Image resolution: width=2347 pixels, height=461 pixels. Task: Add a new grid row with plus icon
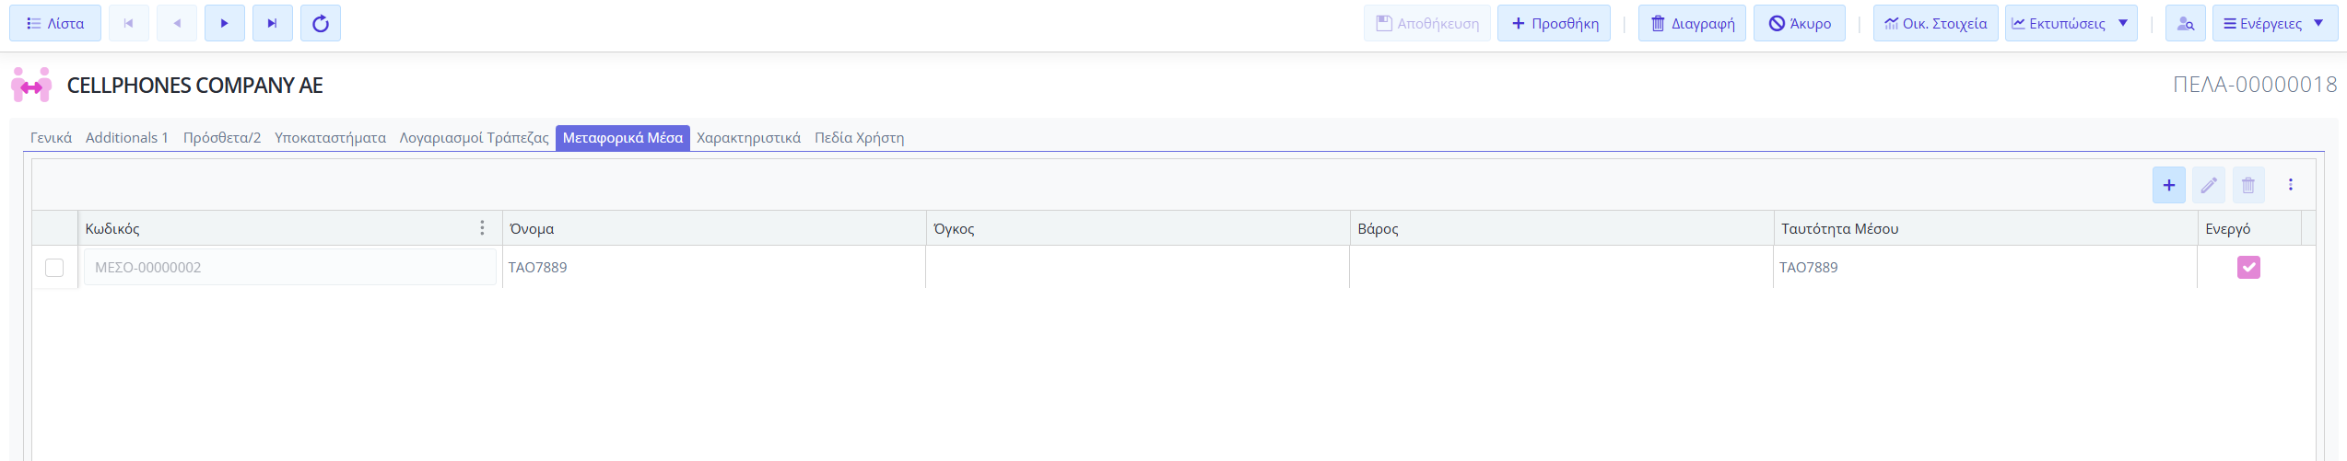(x=2169, y=185)
